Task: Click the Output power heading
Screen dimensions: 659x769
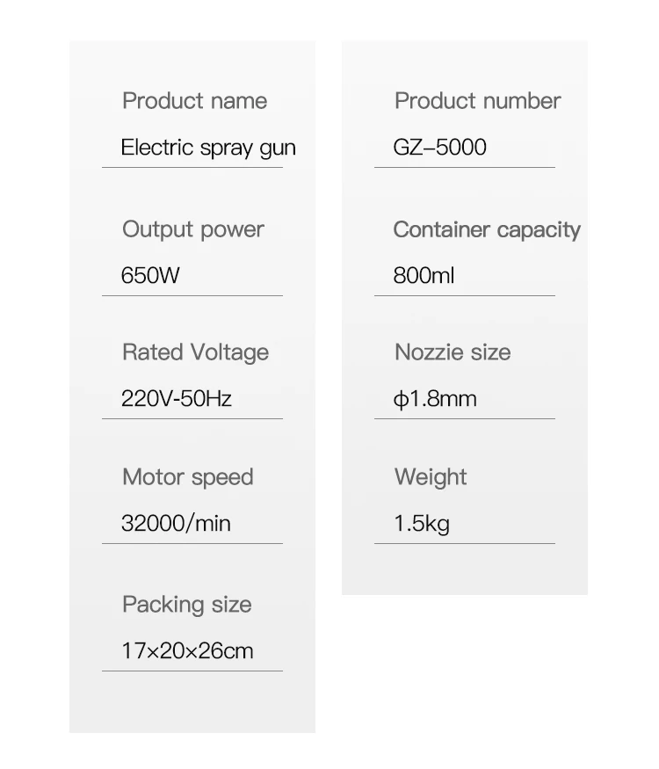Action: coord(192,229)
